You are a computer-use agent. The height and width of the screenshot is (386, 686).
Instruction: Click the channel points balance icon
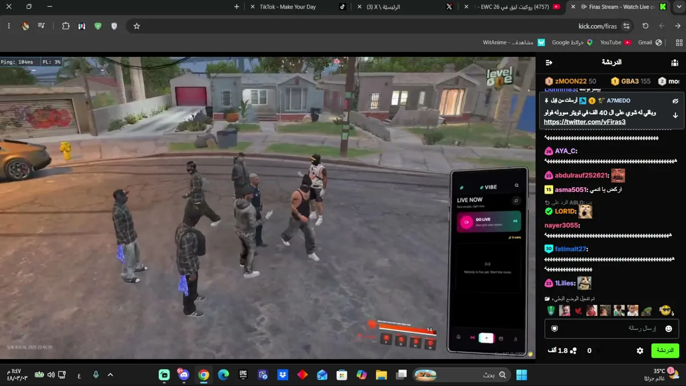pyautogui.click(x=573, y=351)
